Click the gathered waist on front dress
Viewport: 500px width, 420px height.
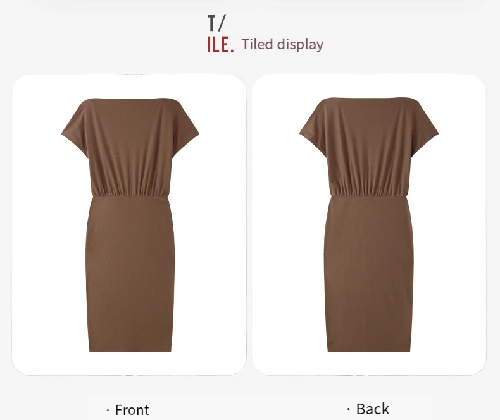click(130, 192)
